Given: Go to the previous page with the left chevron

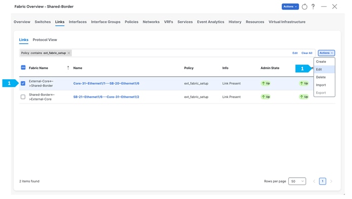Looking at the screenshot, I should [x=314, y=181].
